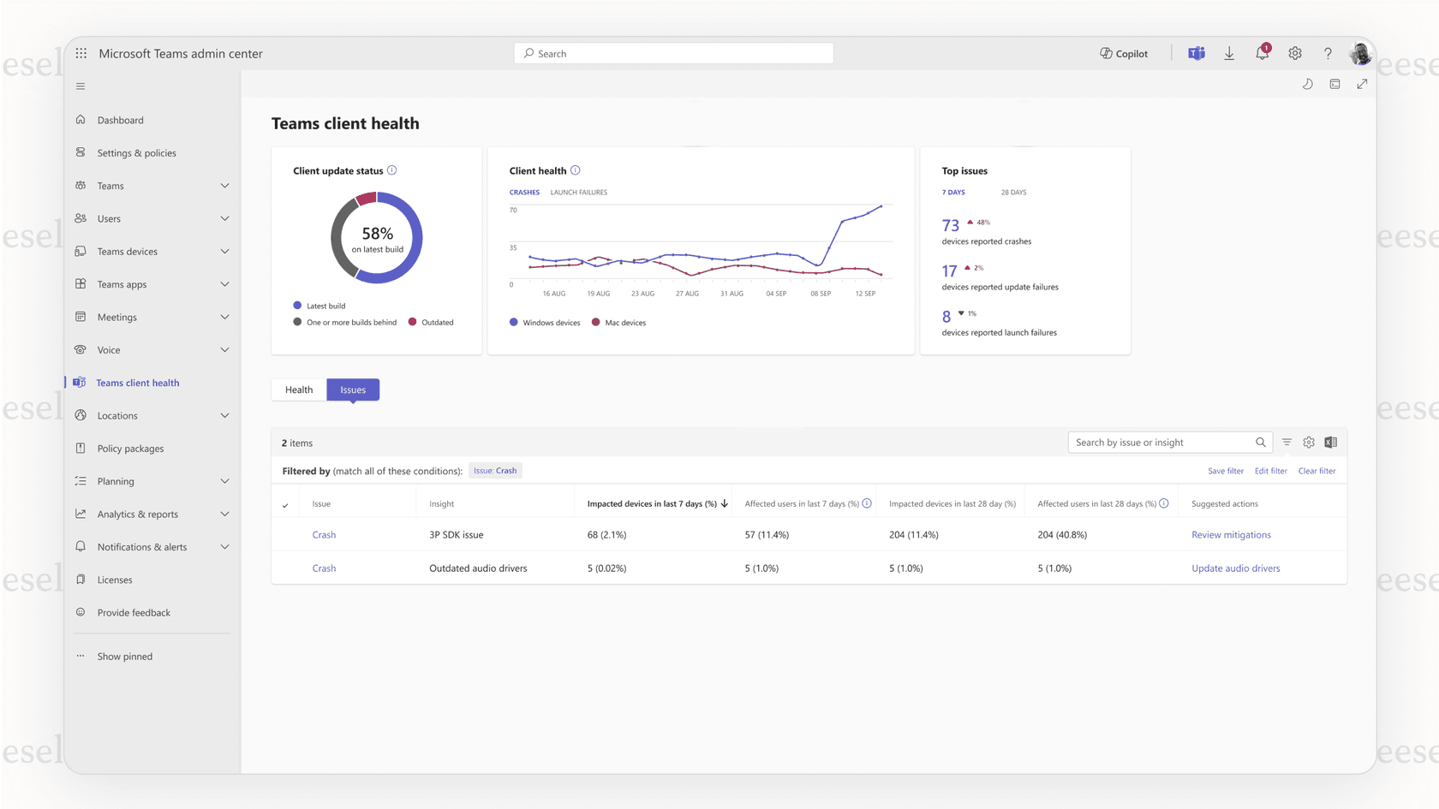Collapse the navigation with the hamburger icon
Viewport: 1439px width, 809px height.
pyautogui.click(x=80, y=86)
